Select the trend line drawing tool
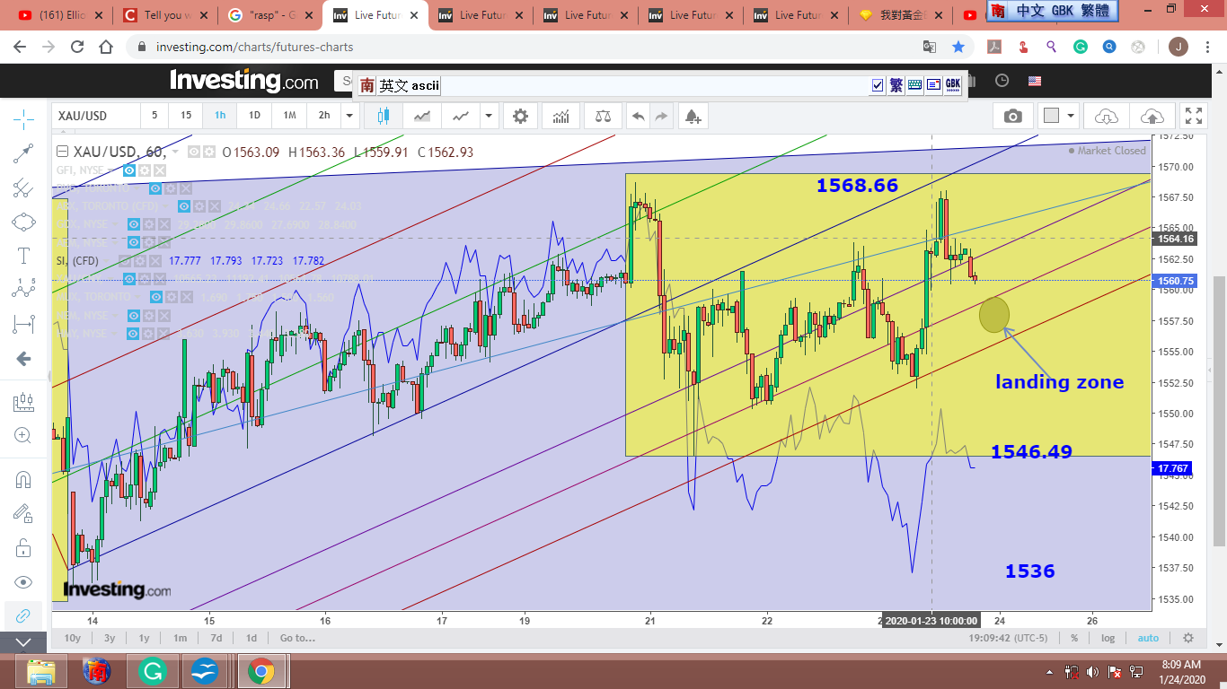The image size is (1227, 689). click(23, 153)
